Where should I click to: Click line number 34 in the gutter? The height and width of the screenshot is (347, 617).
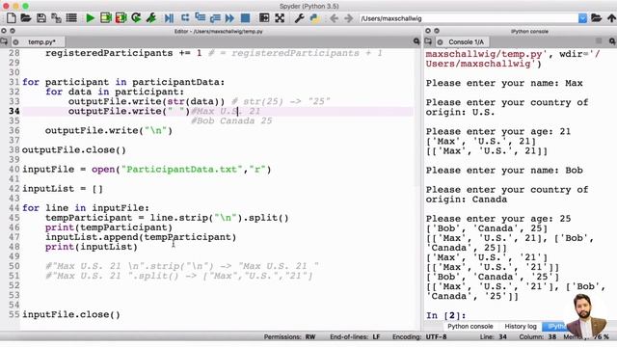[14, 112]
